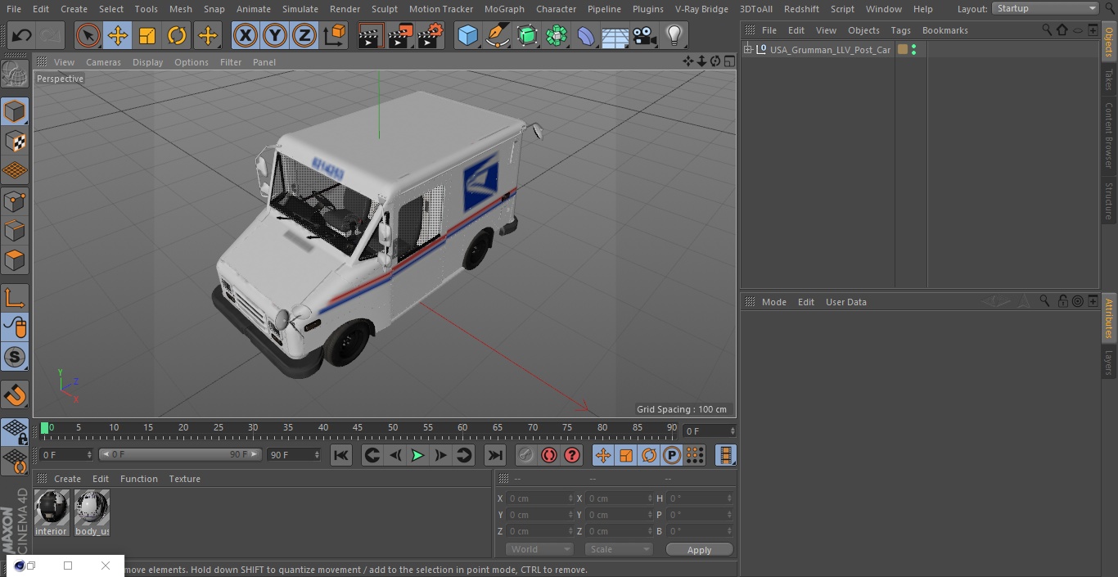Open Edit Render Settings icon

coord(431,35)
